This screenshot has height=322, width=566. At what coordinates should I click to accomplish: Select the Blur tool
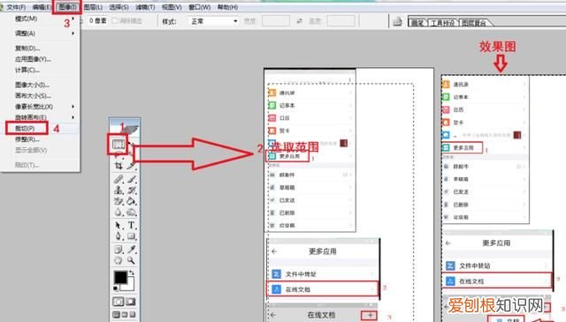(x=119, y=212)
